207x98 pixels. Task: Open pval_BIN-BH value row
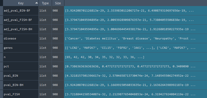[x=136, y=85]
